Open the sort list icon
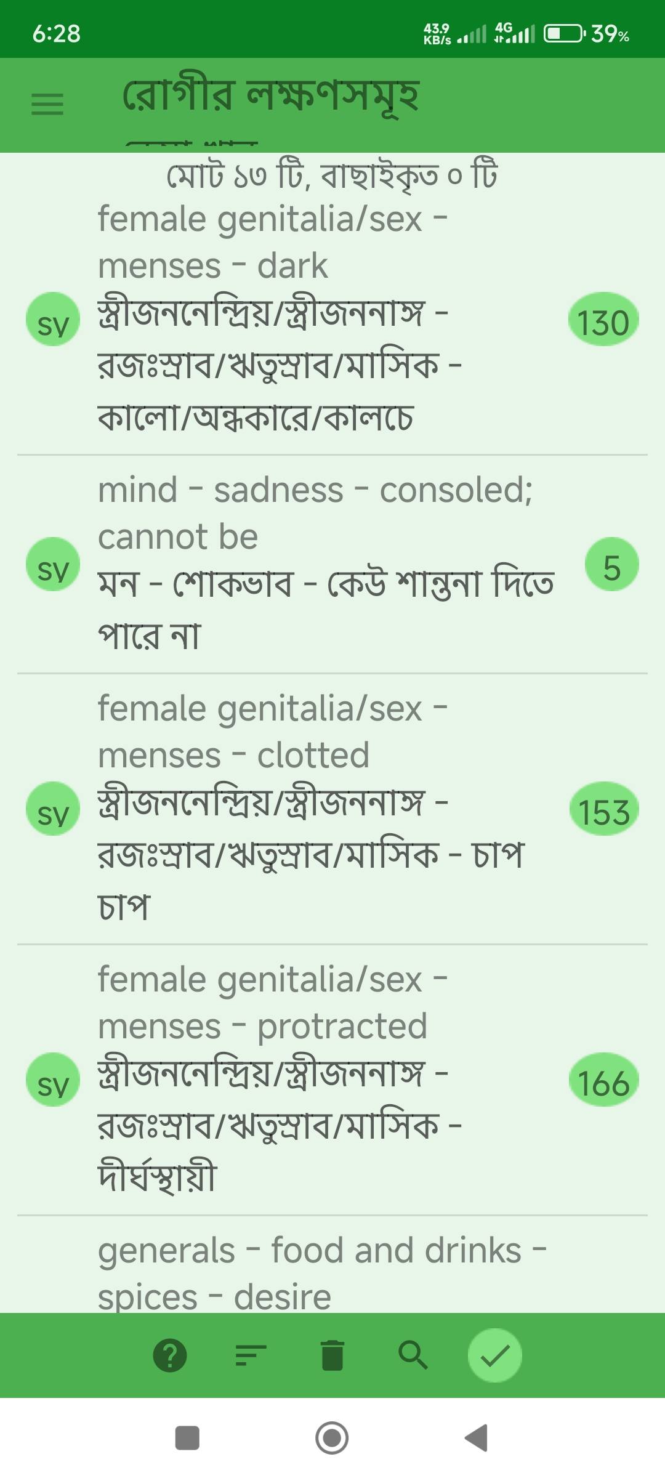Screen dimensions: 665x1478 pyautogui.click(x=251, y=1355)
